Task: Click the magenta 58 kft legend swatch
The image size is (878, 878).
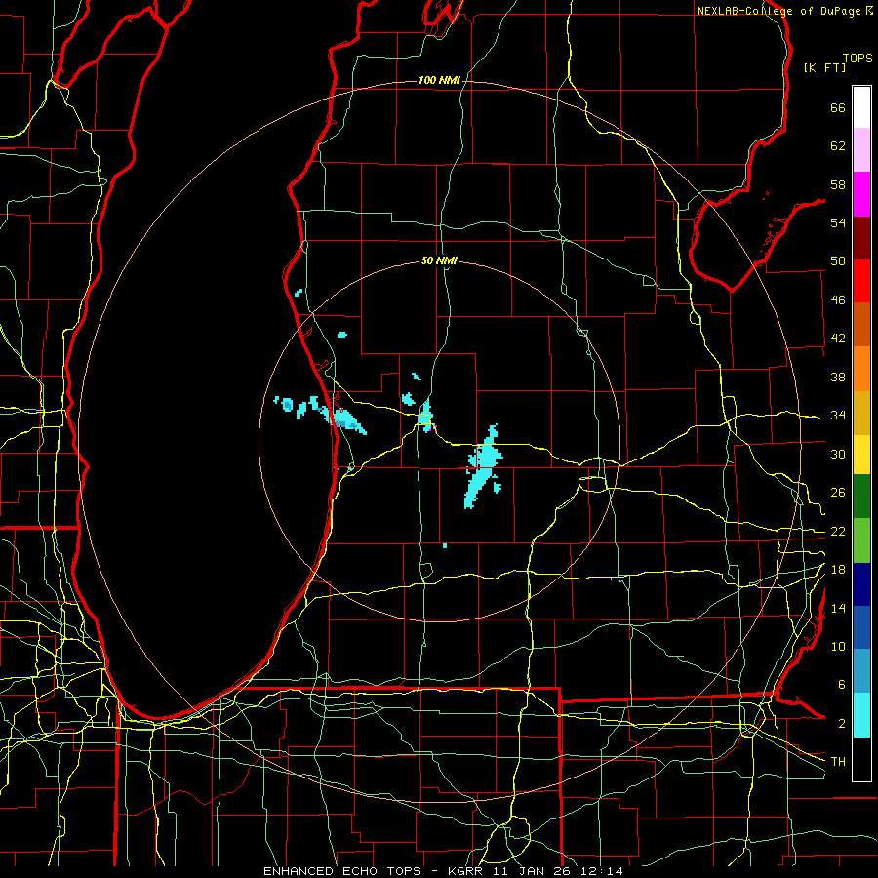Action: (861, 193)
